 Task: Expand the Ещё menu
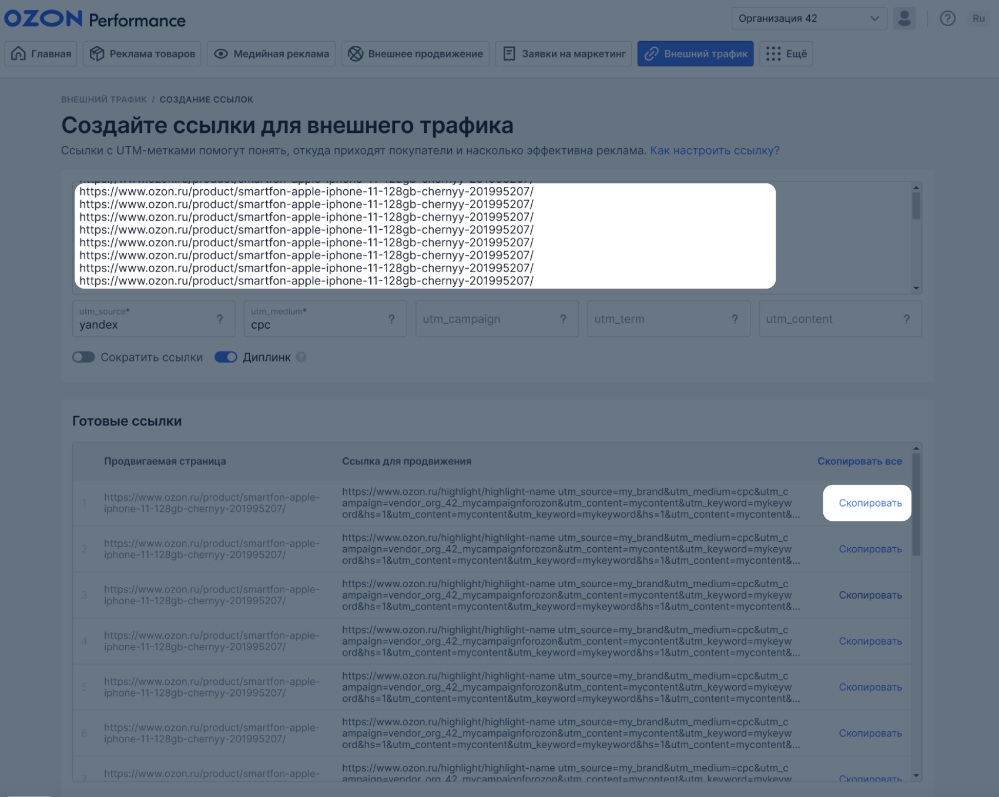tap(786, 53)
